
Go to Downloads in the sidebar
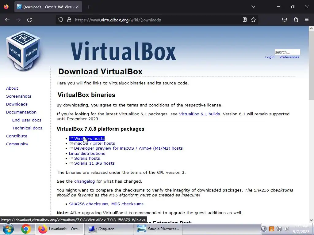point(17,104)
